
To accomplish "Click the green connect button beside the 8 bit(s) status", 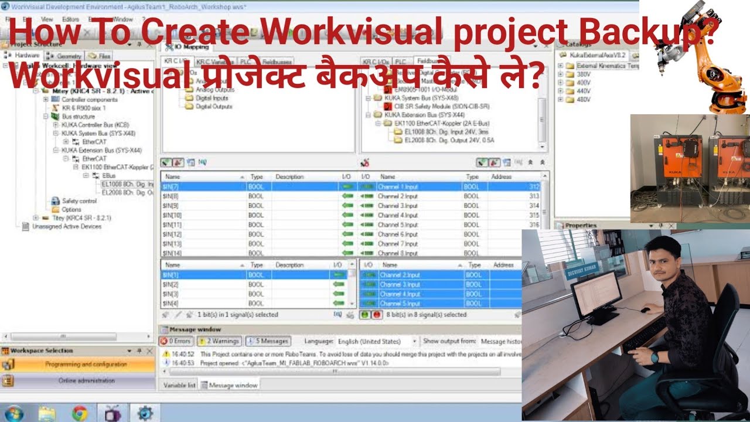I will (x=364, y=315).
